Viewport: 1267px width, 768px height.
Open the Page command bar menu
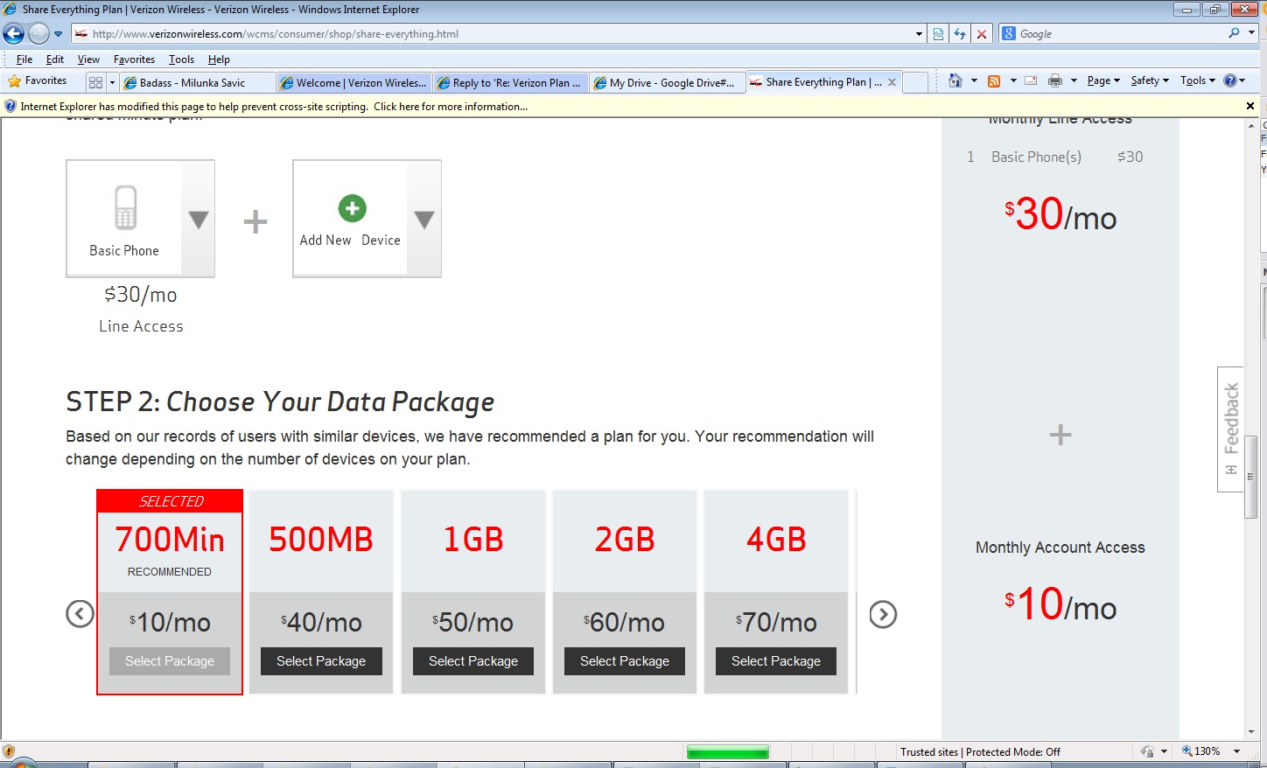pos(1103,80)
